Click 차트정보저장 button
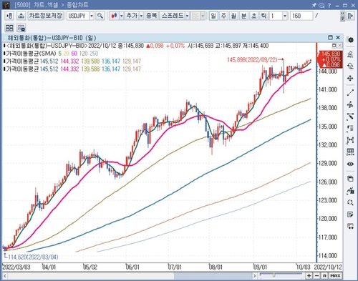The height and width of the screenshot is (281, 358). coord(45,16)
